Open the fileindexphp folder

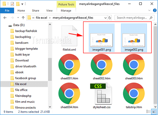tap(23, 96)
